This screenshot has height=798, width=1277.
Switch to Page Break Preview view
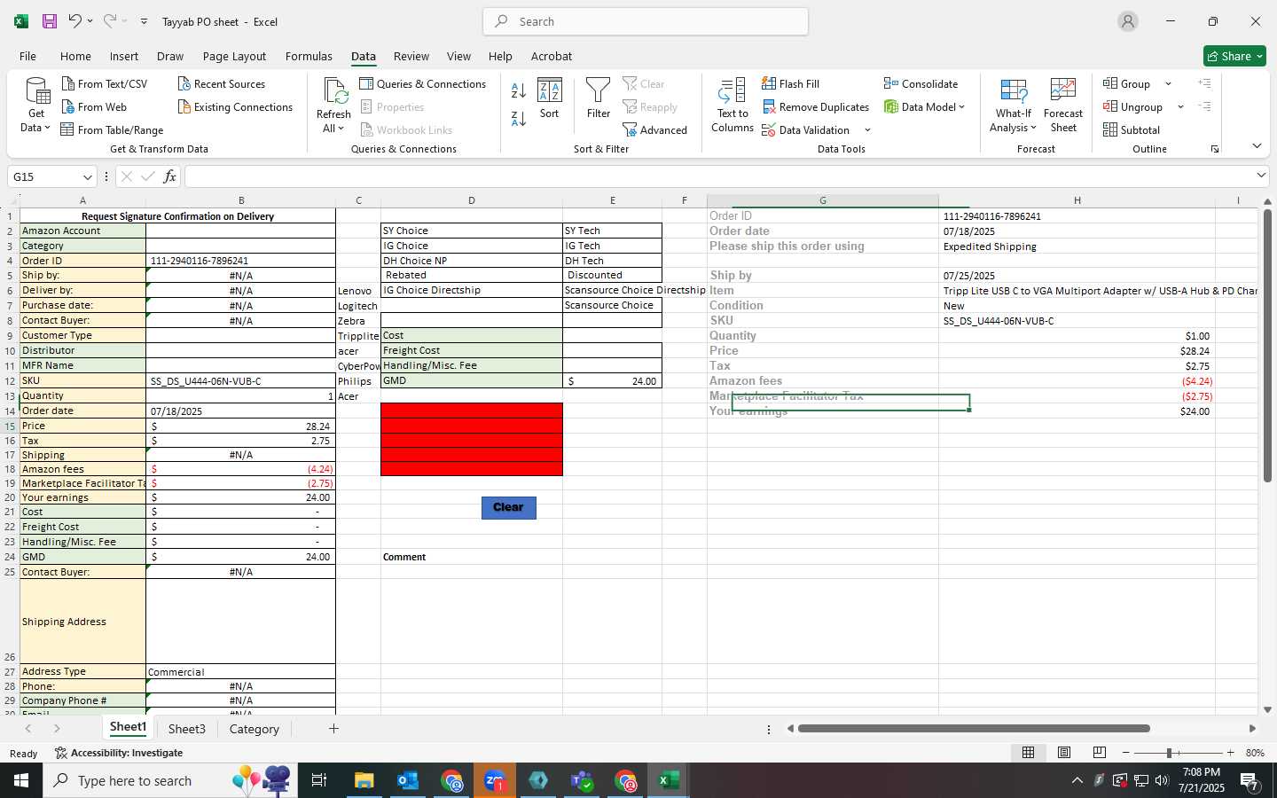[1100, 753]
